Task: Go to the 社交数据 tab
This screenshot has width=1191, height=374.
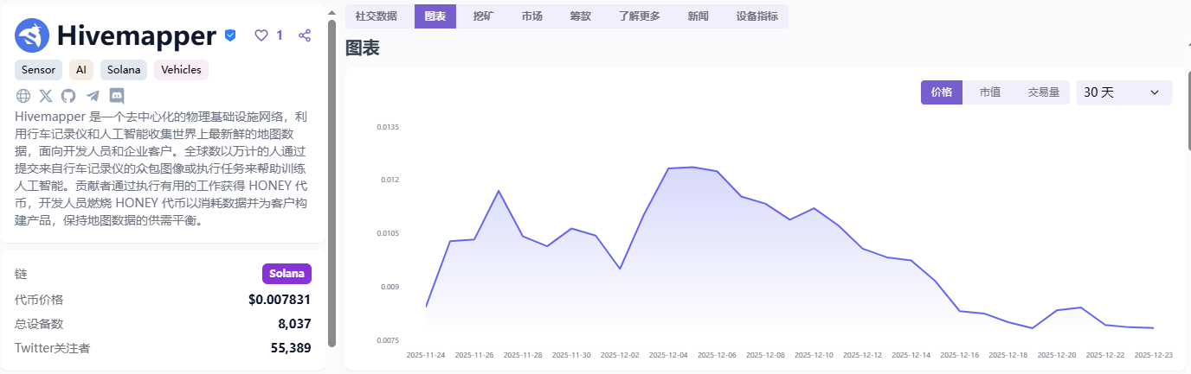Action: coord(377,16)
